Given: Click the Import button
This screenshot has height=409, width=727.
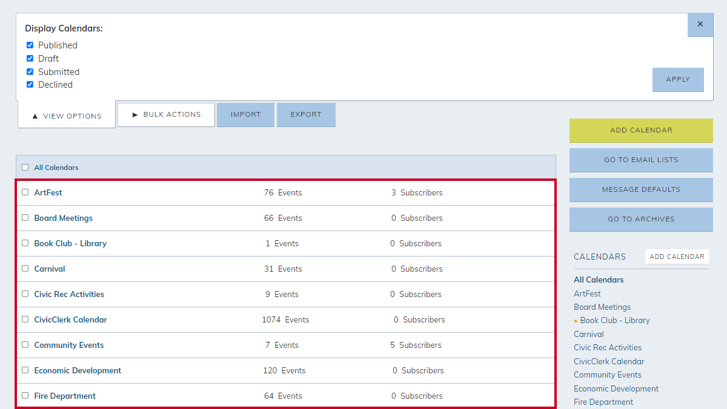Looking at the screenshot, I should pyautogui.click(x=245, y=114).
